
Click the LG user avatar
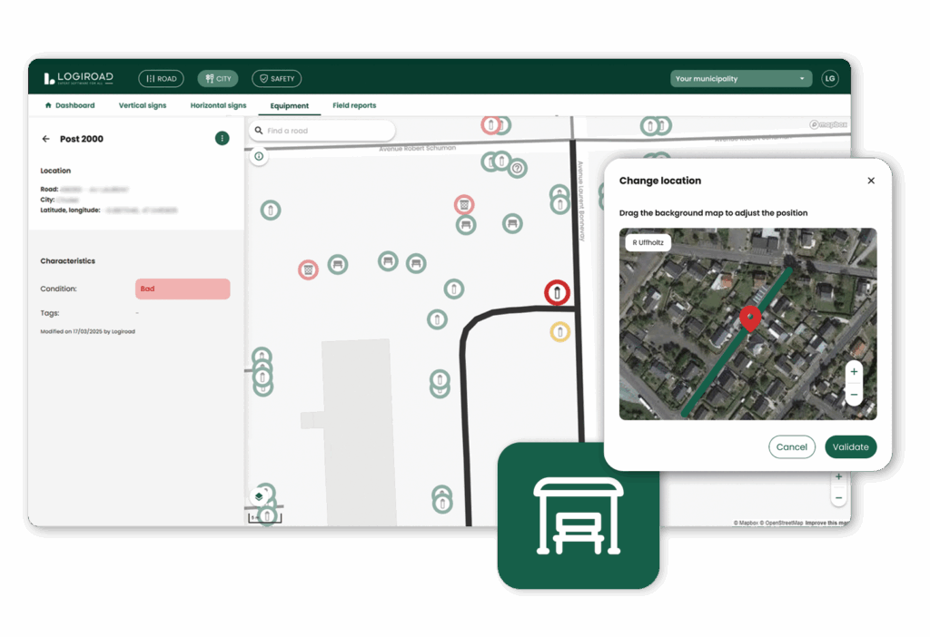pos(829,79)
